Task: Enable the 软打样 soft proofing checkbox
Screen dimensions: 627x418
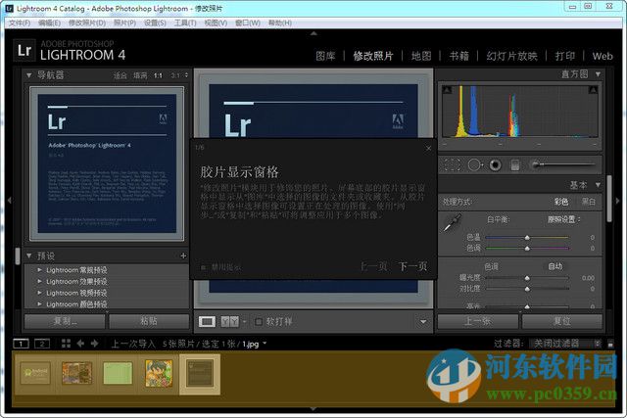Action: pos(259,322)
